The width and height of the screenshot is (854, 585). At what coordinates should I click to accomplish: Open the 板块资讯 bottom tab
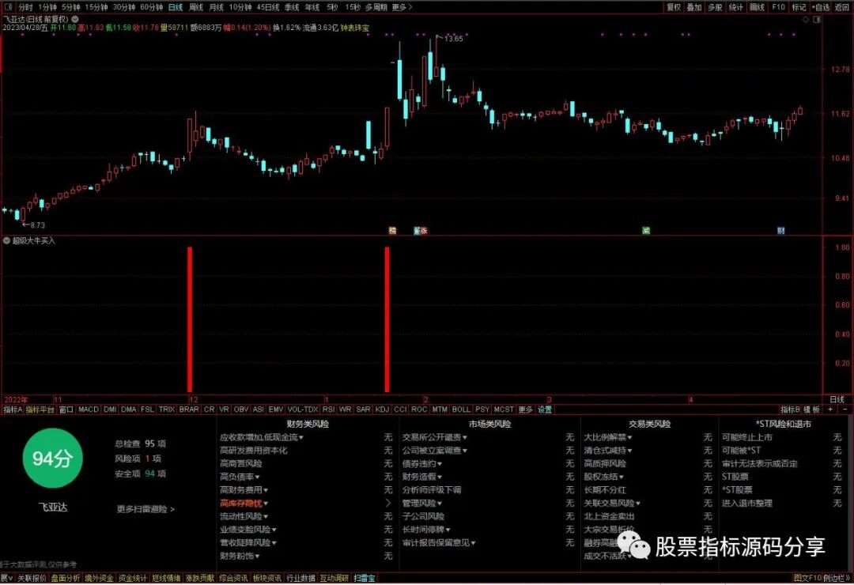coord(267,578)
